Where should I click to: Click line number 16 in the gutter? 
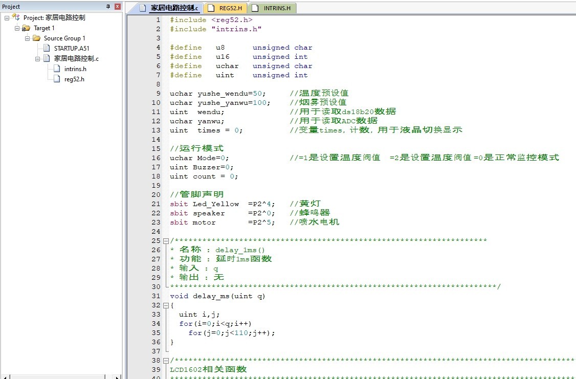coord(156,158)
